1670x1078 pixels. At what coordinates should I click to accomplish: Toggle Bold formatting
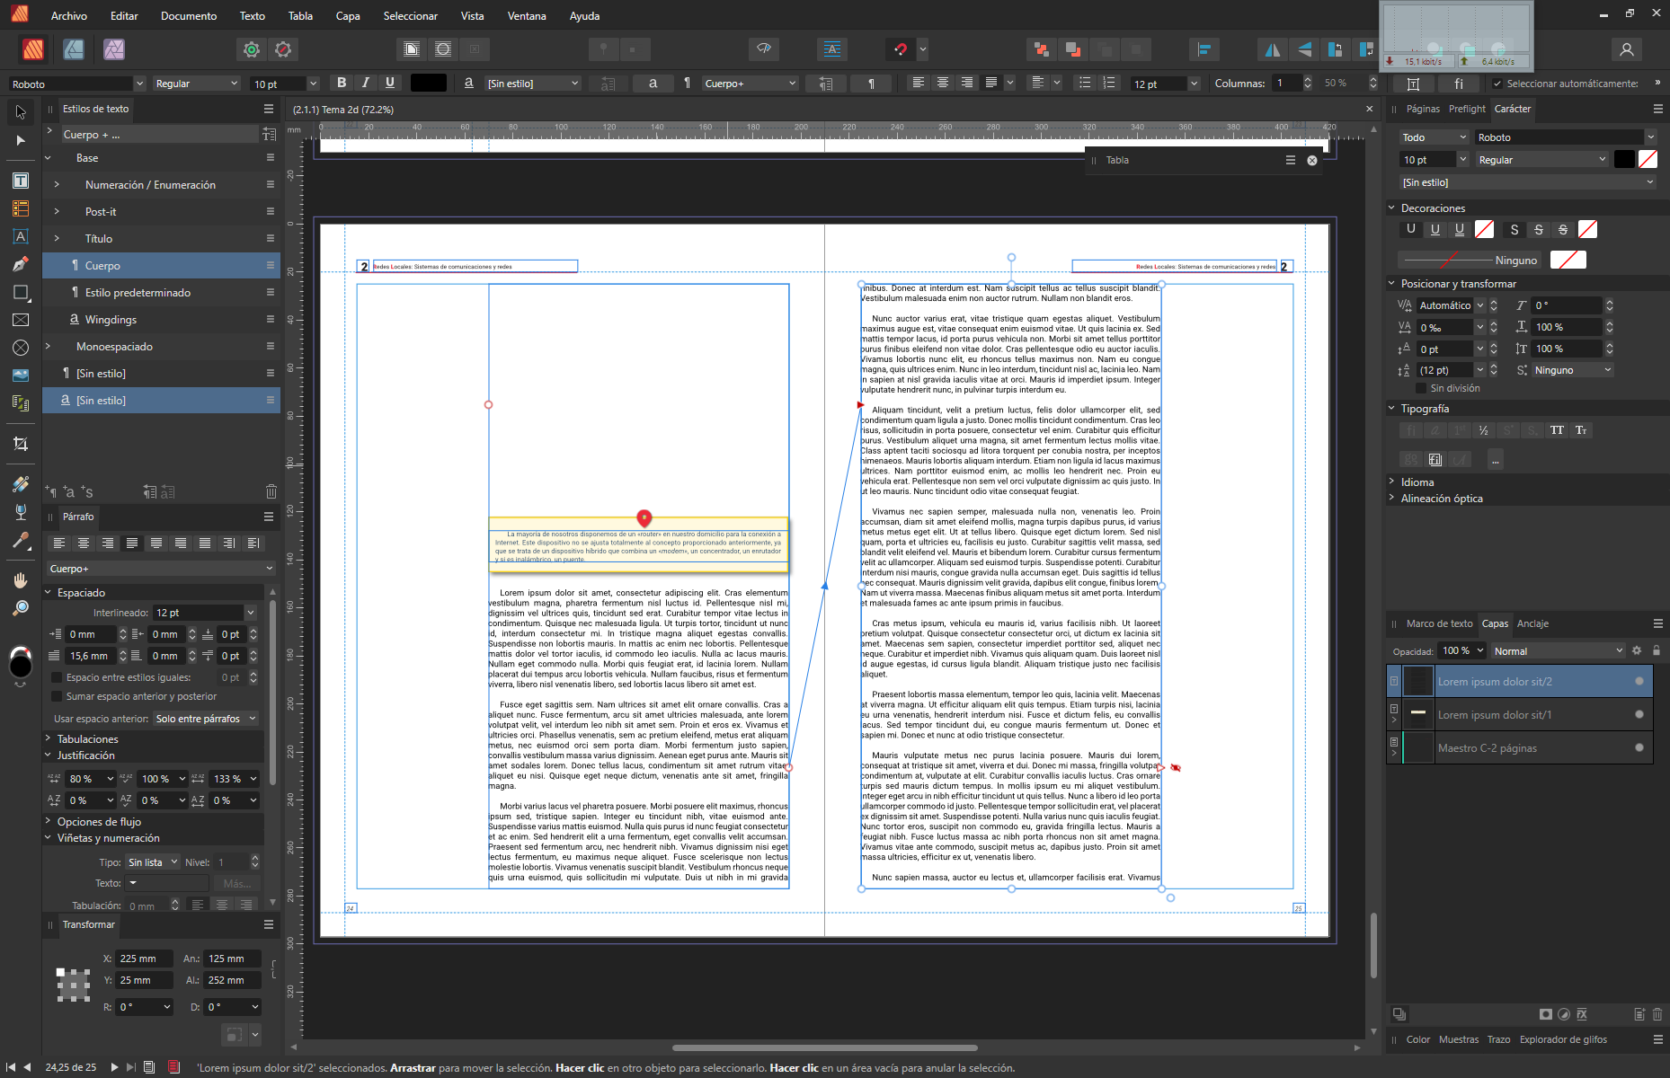pyautogui.click(x=342, y=83)
